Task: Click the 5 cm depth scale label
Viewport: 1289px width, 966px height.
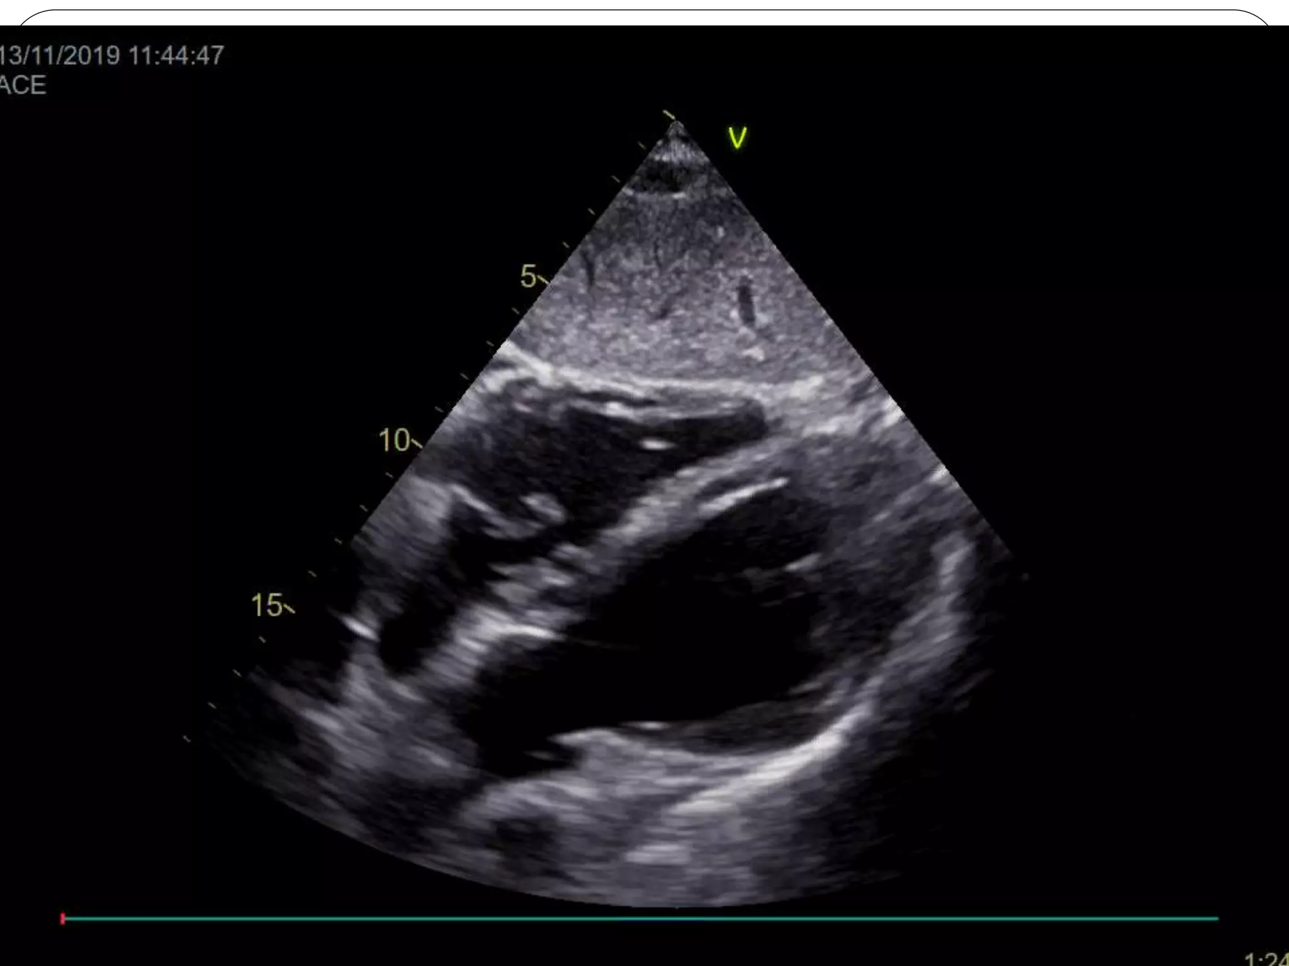Action: click(x=528, y=277)
